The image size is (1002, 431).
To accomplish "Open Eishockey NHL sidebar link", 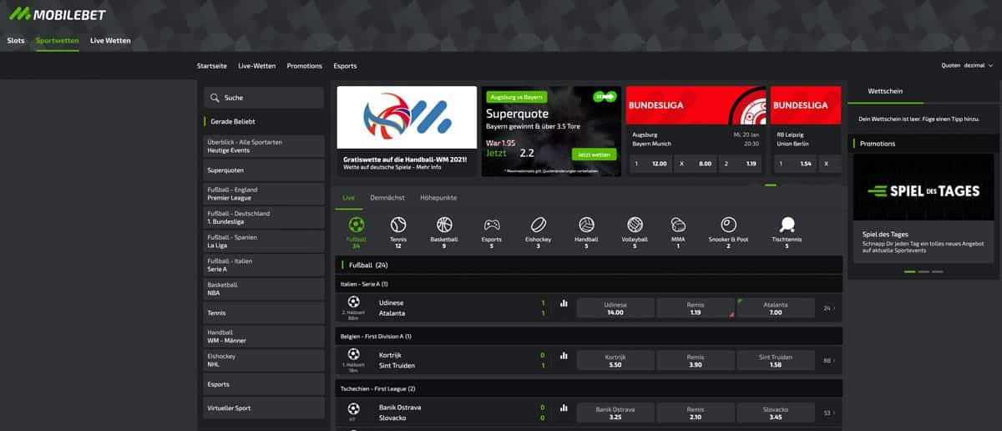I will [264, 360].
